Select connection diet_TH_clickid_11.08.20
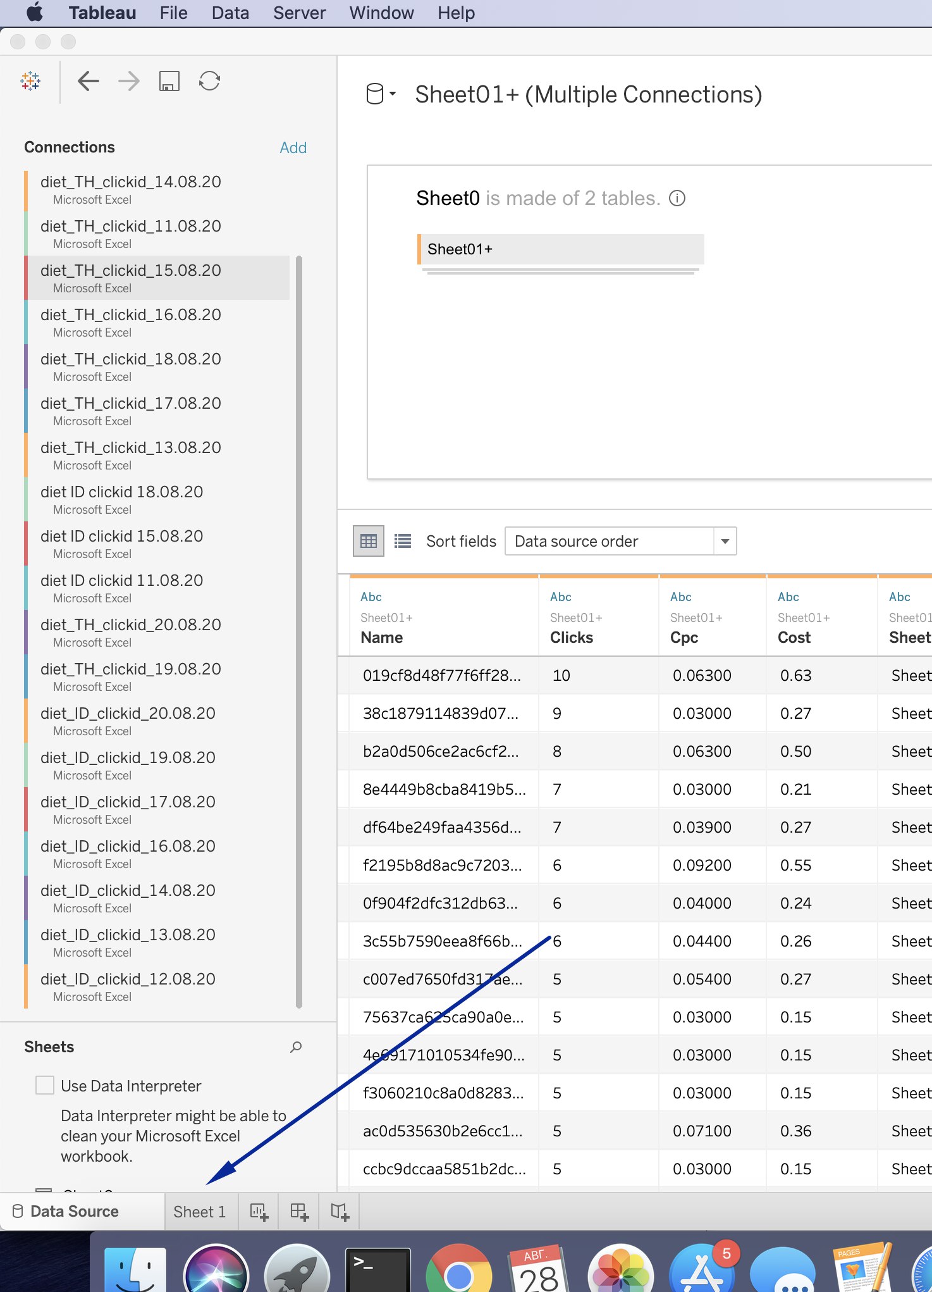932x1292 pixels. pos(157,233)
